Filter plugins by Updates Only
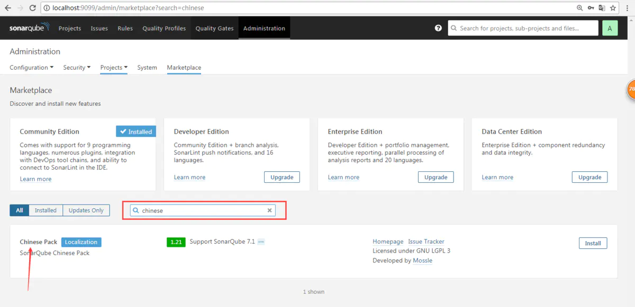 (x=86, y=210)
